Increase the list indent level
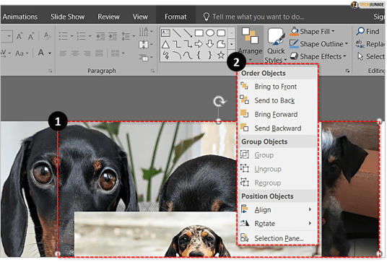The image size is (387, 262). pyautogui.click(x=113, y=36)
